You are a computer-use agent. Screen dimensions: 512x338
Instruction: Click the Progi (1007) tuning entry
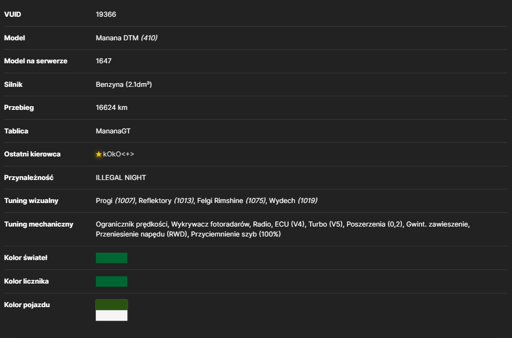tap(116, 201)
